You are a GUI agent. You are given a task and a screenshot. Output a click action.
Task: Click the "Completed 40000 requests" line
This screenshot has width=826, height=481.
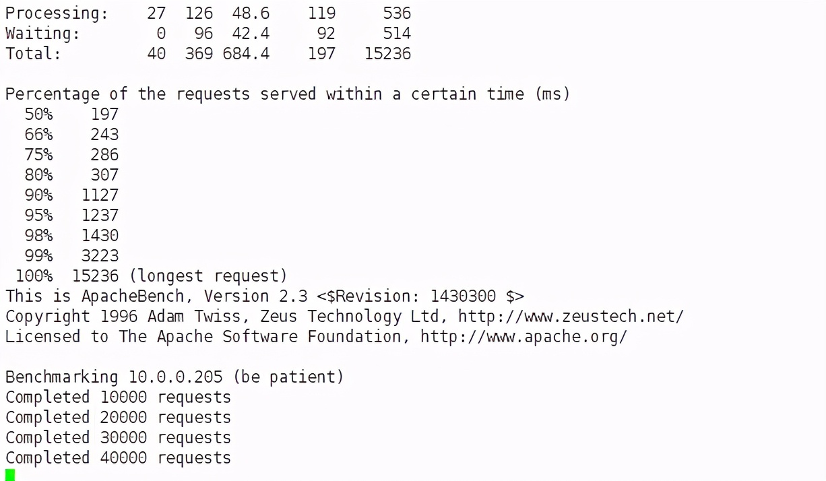click(118, 457)
